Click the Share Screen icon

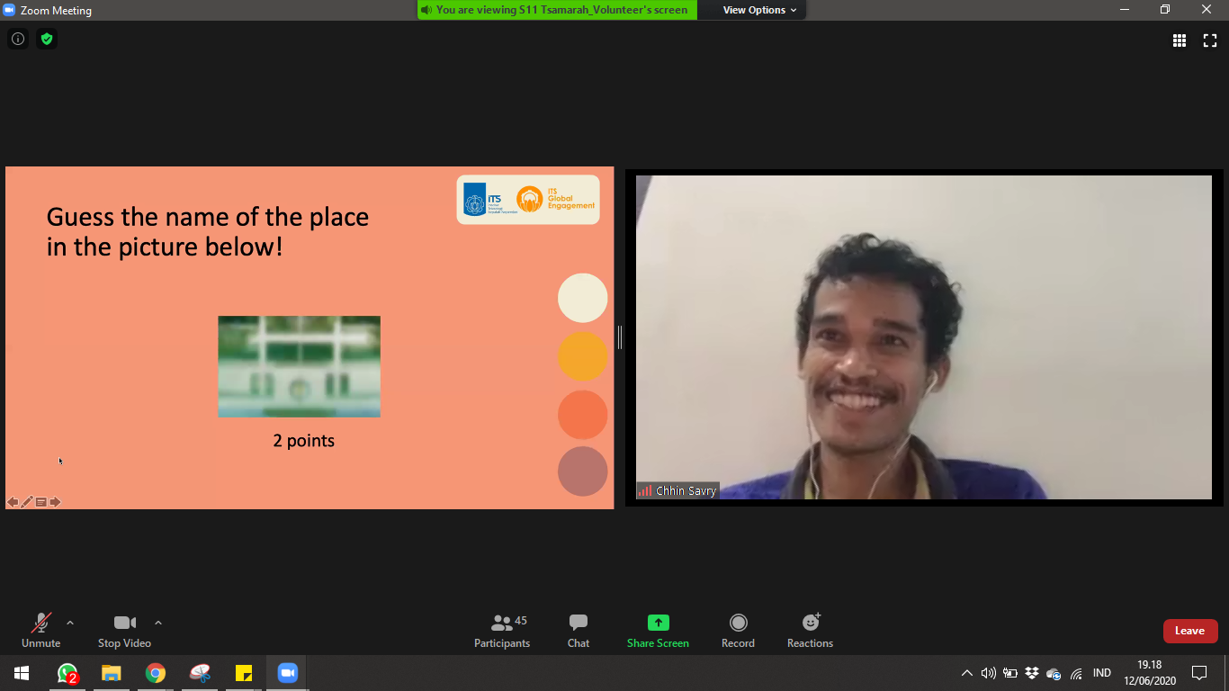click(658, 623)
